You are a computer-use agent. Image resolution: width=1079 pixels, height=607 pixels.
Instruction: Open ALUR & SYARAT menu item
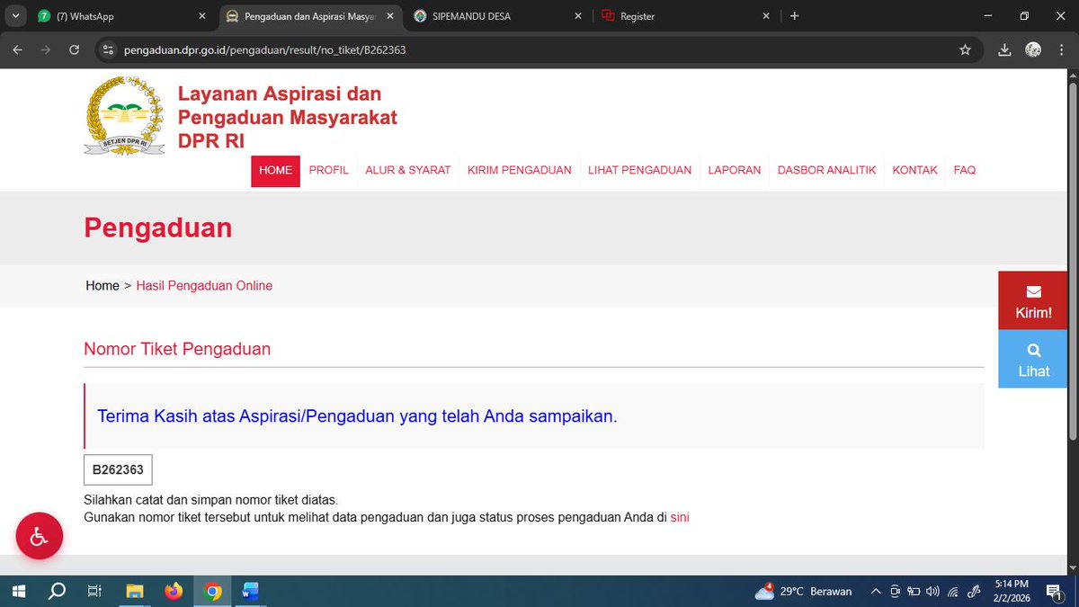point(408,171)
